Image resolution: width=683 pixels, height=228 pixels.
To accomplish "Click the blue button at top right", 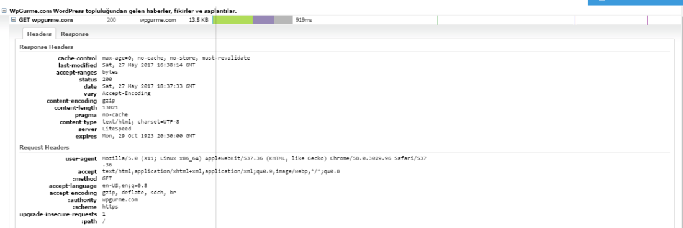I will [x=635, y=2].
